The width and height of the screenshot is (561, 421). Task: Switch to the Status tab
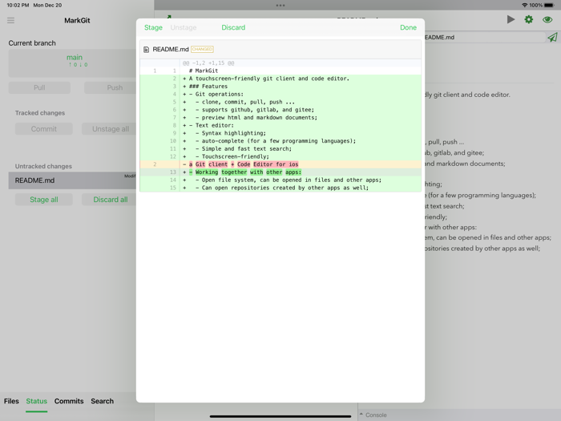click(37, 401)
